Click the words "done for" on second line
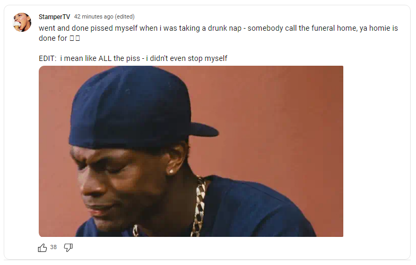This screenshot has height=265, width=416. click(x=53, y=38)
